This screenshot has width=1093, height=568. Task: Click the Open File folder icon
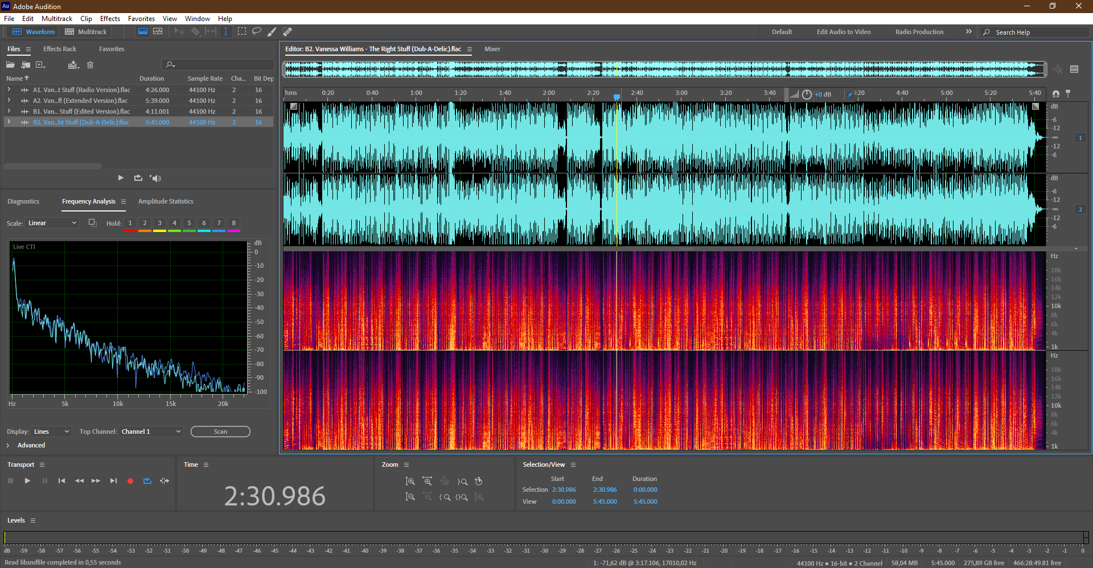[x=10, y=65]
